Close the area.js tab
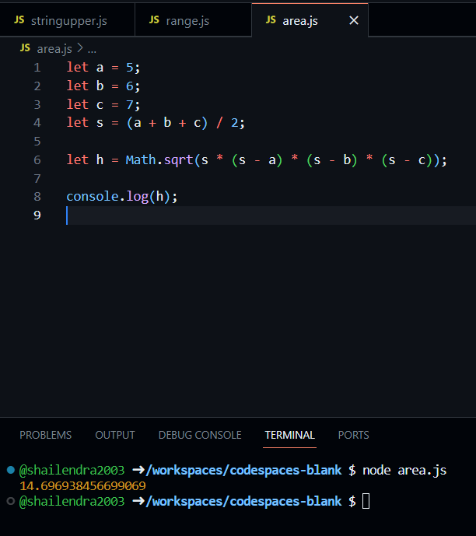 354,20
